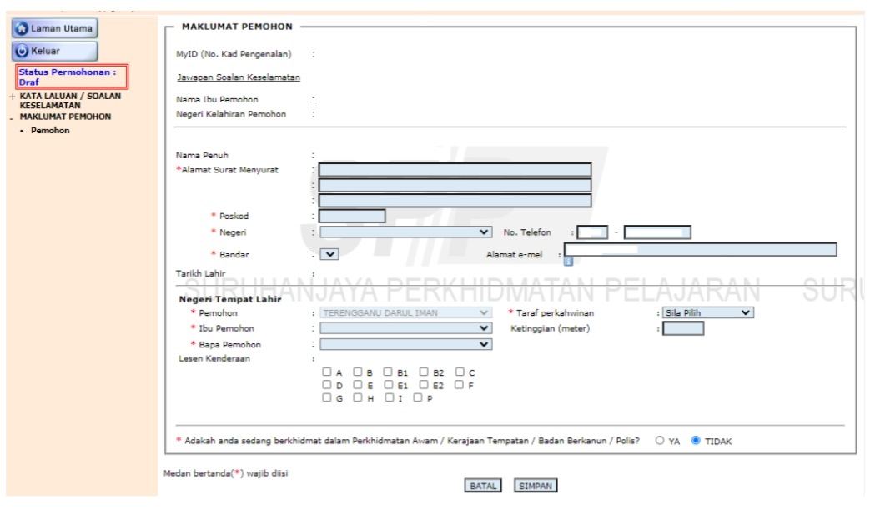The height and width of the screenshot is (509, 870).
Task: Tick the licence class B checkbox
Action: (358, 372)
